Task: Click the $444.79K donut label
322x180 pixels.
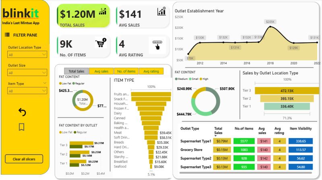Action: click(x=184, y=114)
